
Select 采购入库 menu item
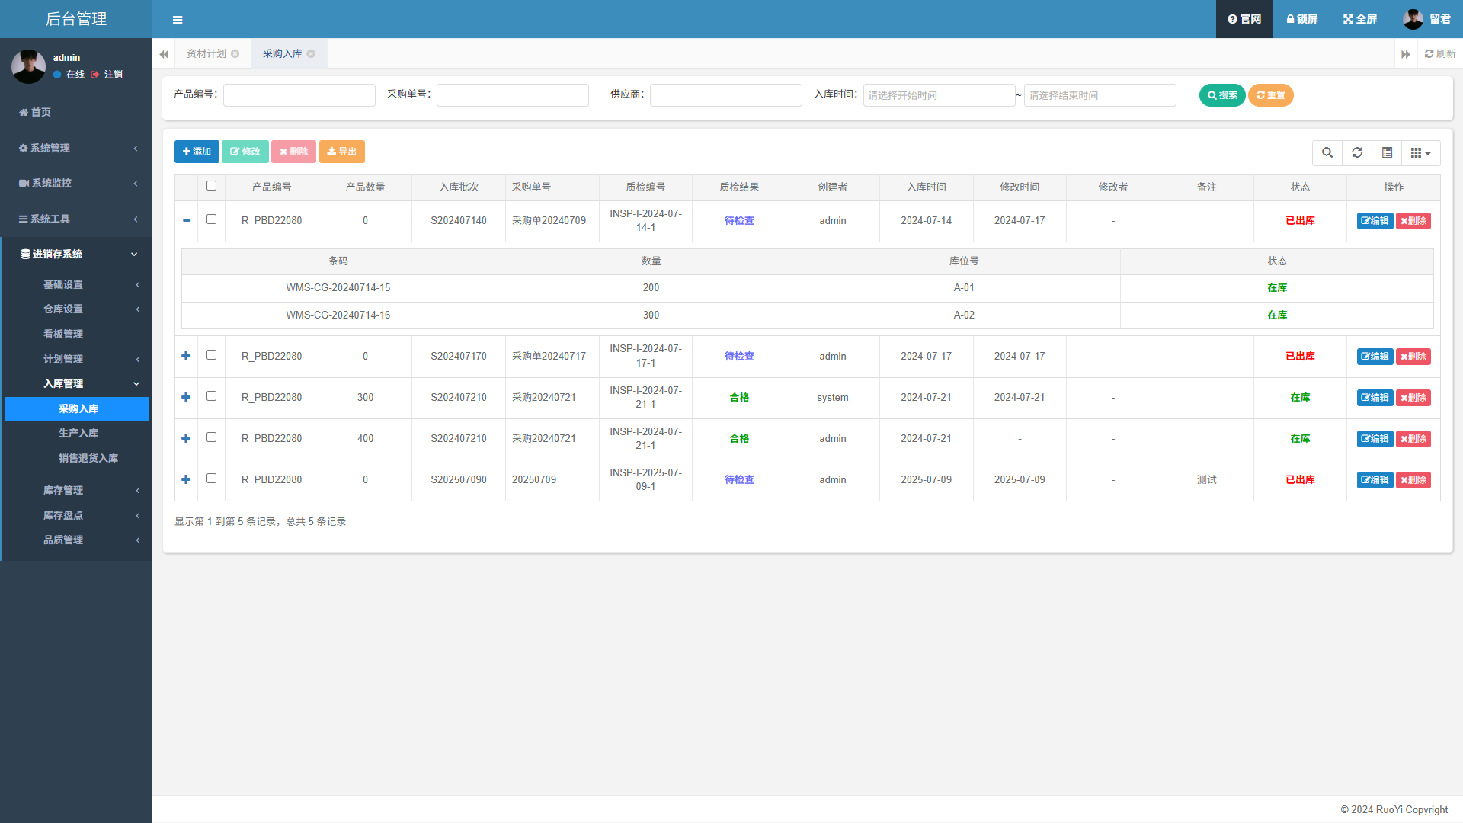[77, 409]
